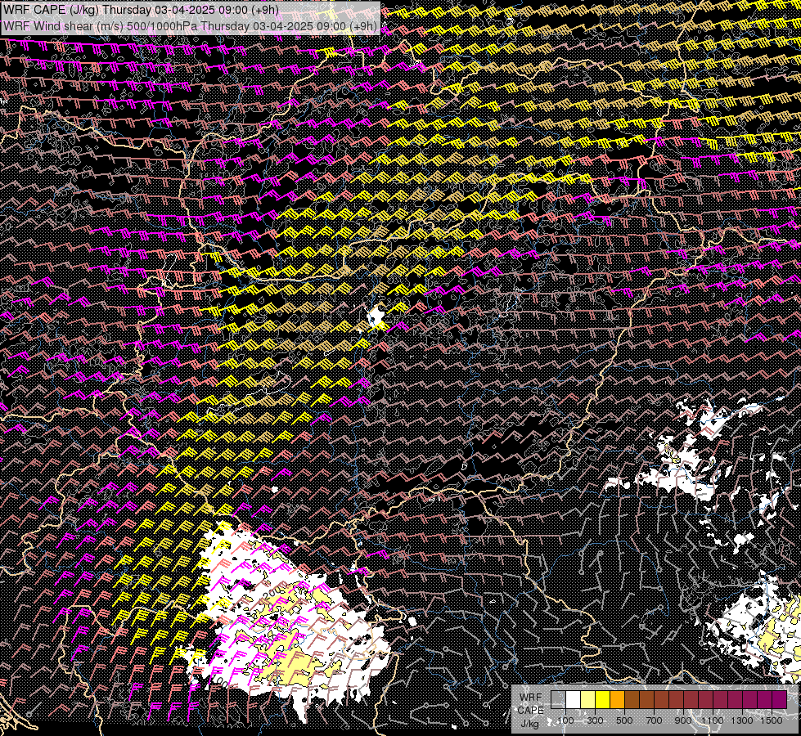Click the legend value 100
The image size is (801, 736).
(565, 720)
